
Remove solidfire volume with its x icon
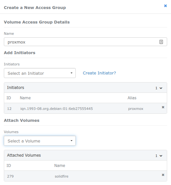pos(163,175)
